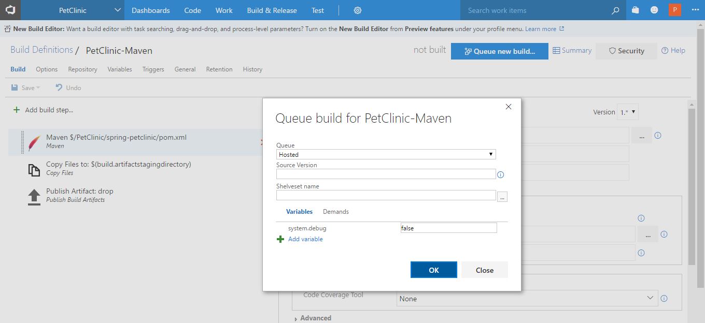The height and width of the screenshot is (323, 705).
Task: Open the Build & Release hub
Action: point(272,10)
